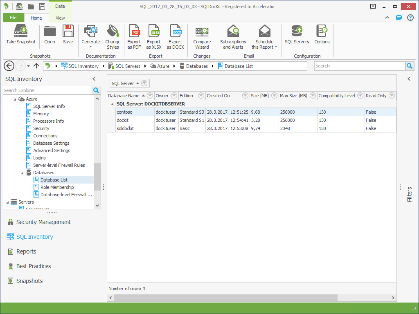
Task: Click the main search magnifier button
Action: click(x=409, y=66)
